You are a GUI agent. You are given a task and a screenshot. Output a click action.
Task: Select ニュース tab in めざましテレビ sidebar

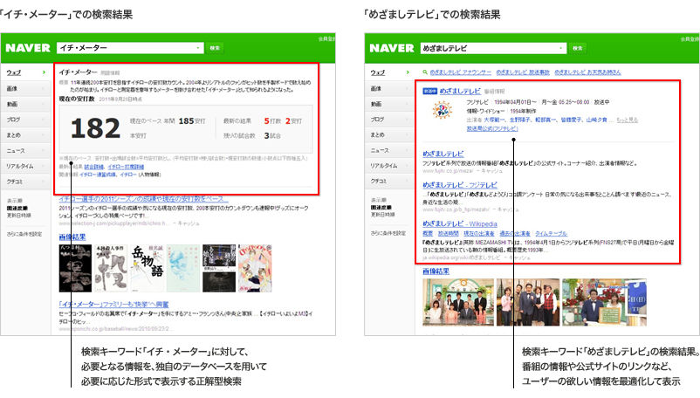(x=389, y=150)
